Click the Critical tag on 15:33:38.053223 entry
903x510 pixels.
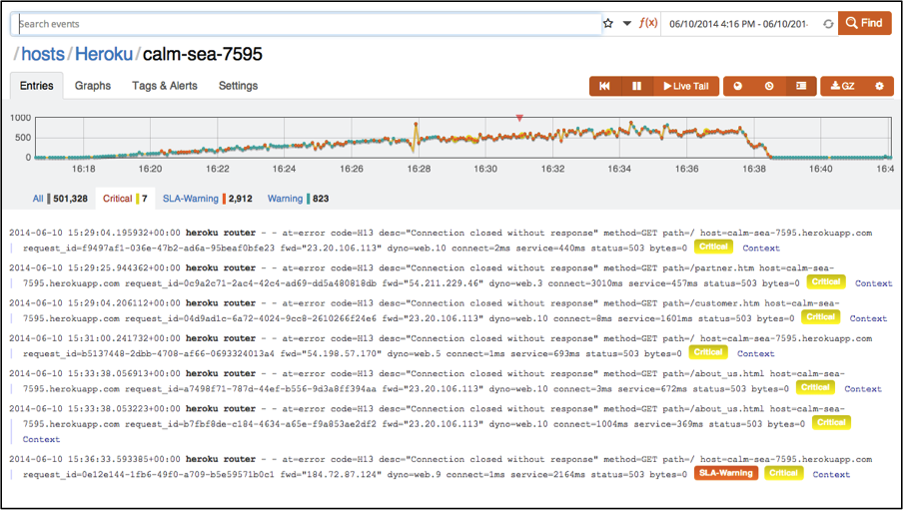(x=831, y=422)
